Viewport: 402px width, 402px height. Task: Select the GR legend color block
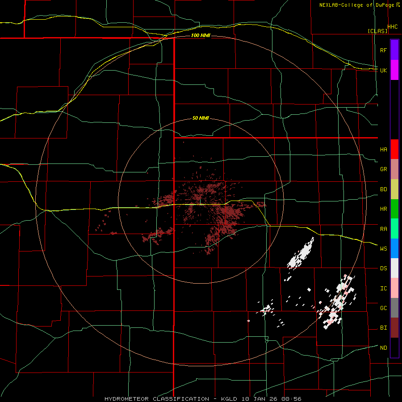click(394, 169)
